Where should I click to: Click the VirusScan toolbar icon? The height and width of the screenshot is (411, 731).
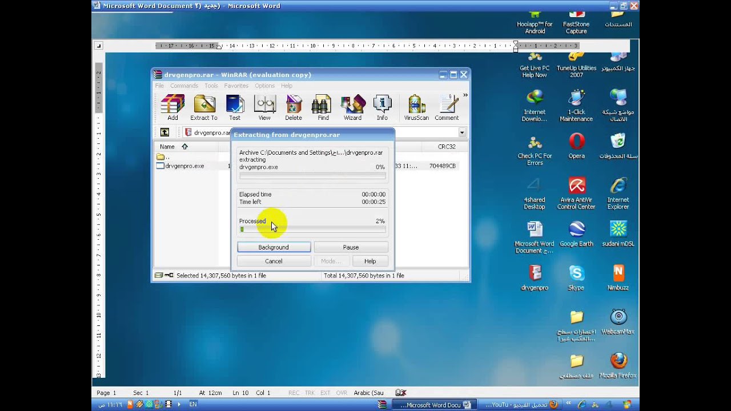point(416,107)
